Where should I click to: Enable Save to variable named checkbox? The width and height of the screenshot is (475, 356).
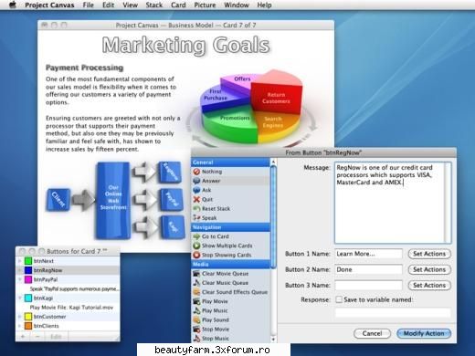[x=339, y=299]
